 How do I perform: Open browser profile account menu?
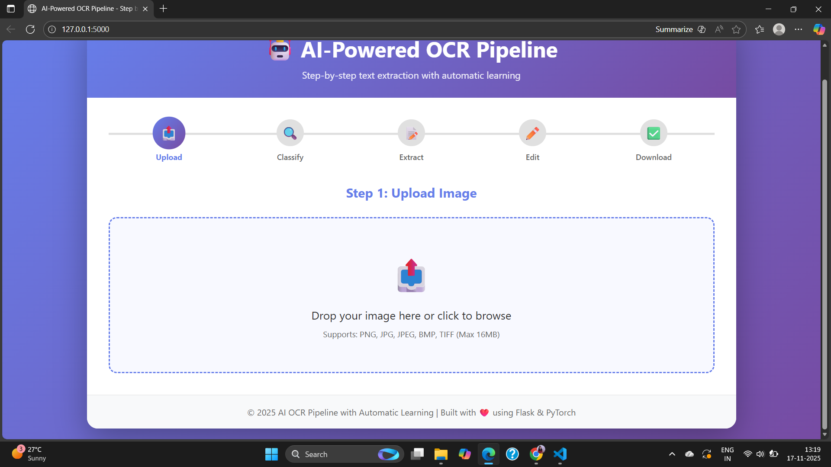(779, 29)
